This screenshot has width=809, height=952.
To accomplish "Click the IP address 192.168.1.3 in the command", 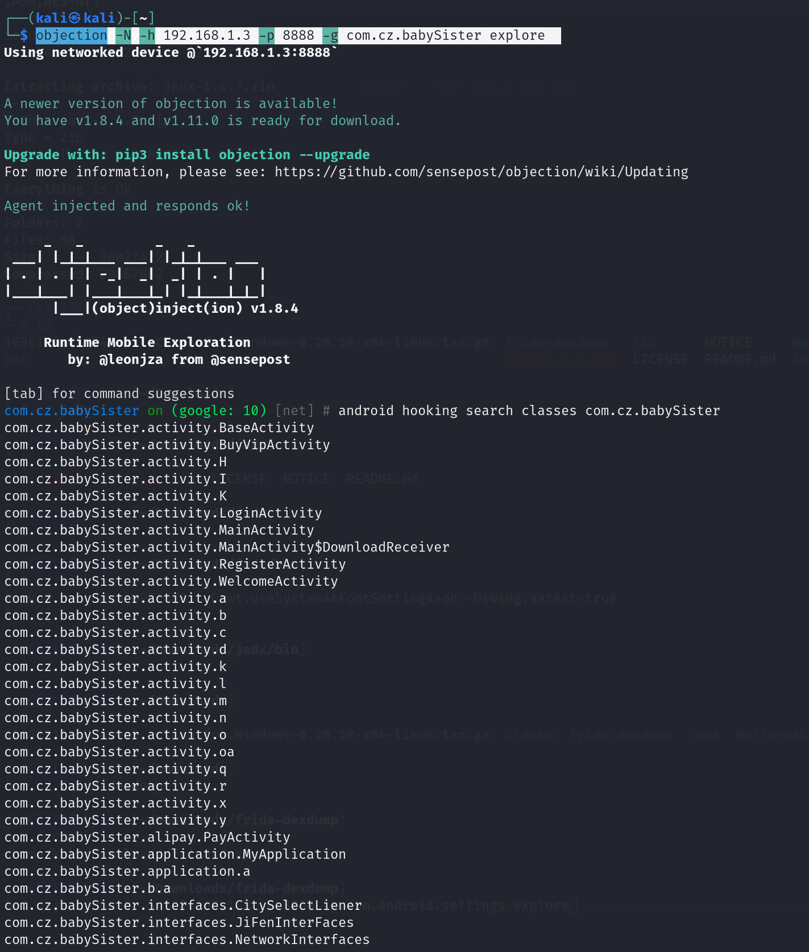I will [x=206, y=35].
